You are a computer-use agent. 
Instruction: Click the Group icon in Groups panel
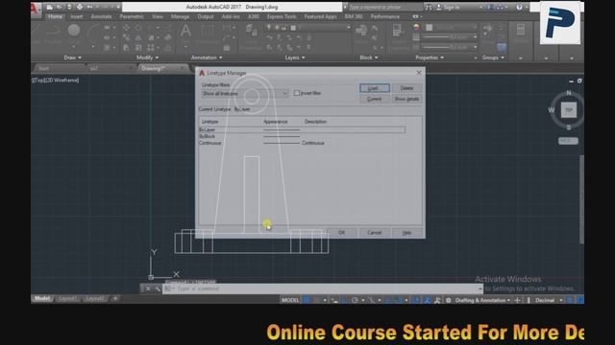488,29
